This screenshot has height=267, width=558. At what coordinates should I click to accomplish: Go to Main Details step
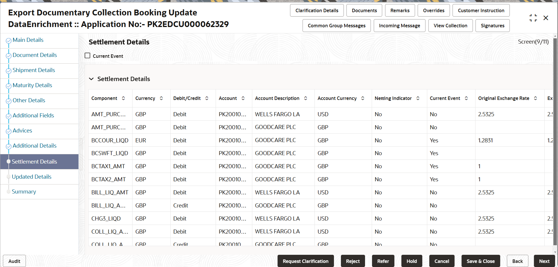coord(28,40)
